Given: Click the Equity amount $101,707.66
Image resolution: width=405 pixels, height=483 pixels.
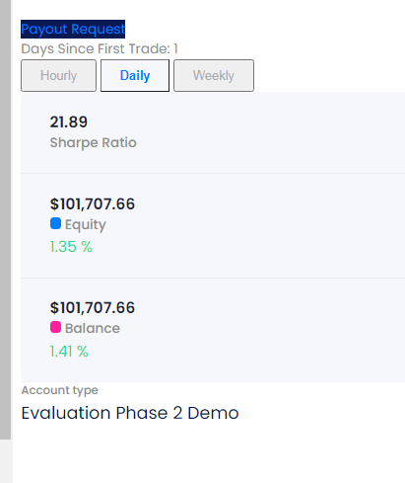Looking at the screenshot, I should pos(93,203).
